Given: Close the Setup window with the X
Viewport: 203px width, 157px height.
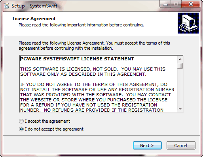Looking at the screenshot, I should pos(191,4).
